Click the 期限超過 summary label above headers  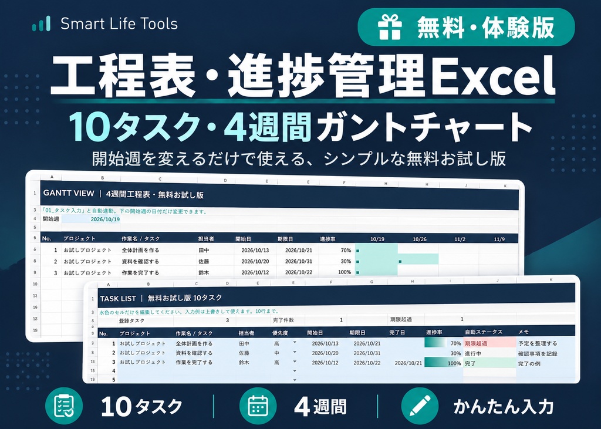click(401, 319)
